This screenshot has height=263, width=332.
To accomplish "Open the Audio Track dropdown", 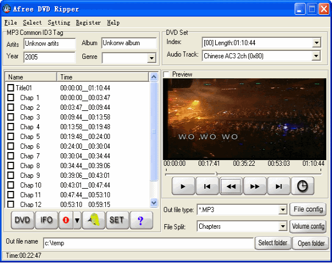I will (316, 56).
